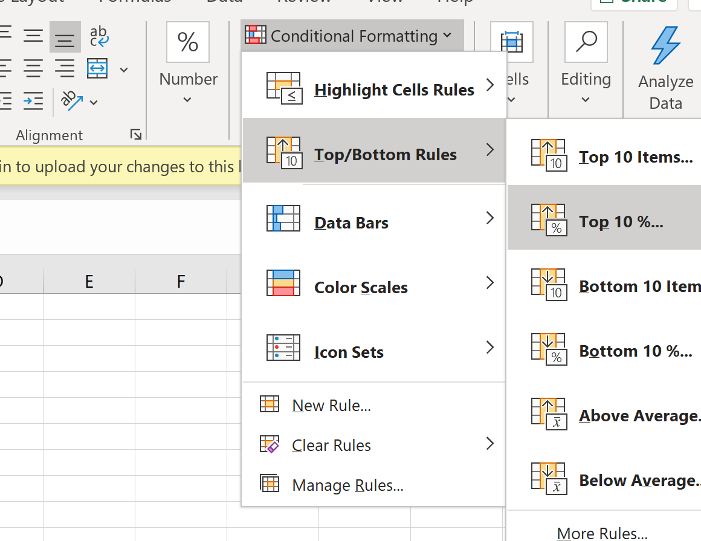Click the Wrap Text icon
The height and width of the screenshot is (541, 701).
click(x=99, y=37)
